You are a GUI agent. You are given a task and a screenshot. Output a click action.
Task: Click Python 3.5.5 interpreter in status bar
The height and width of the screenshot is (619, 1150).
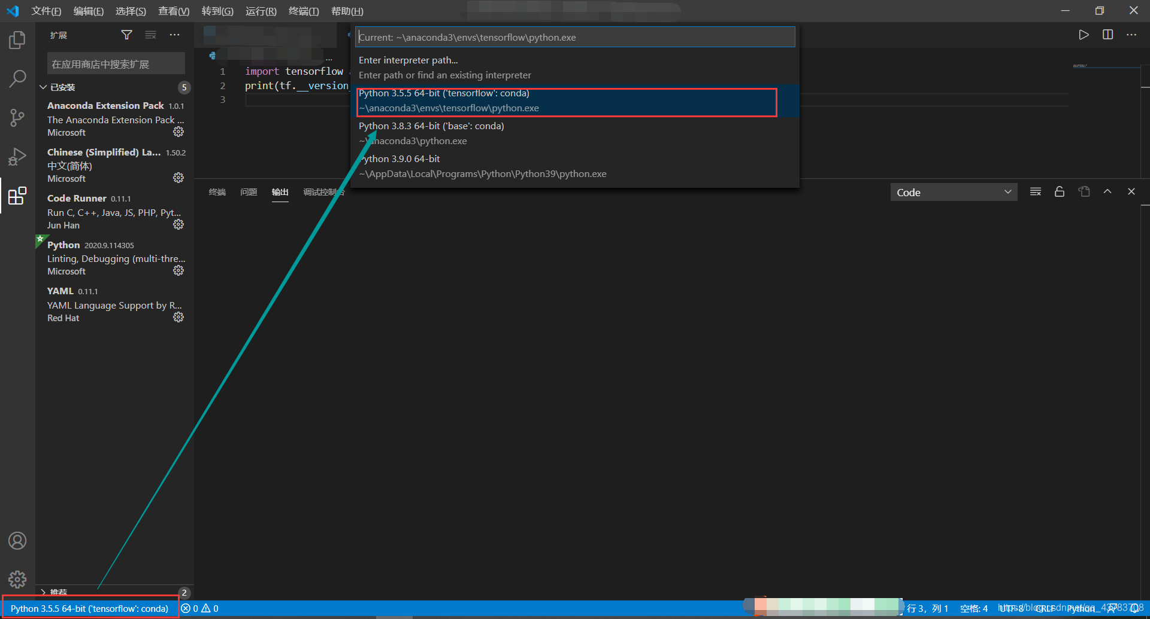90,608
